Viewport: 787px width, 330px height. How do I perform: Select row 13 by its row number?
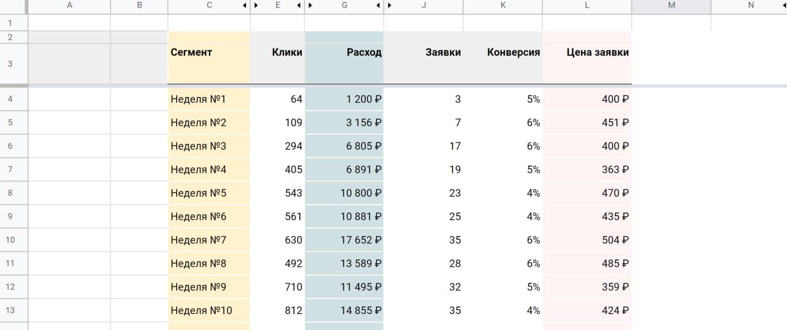(x=10, y=310)
